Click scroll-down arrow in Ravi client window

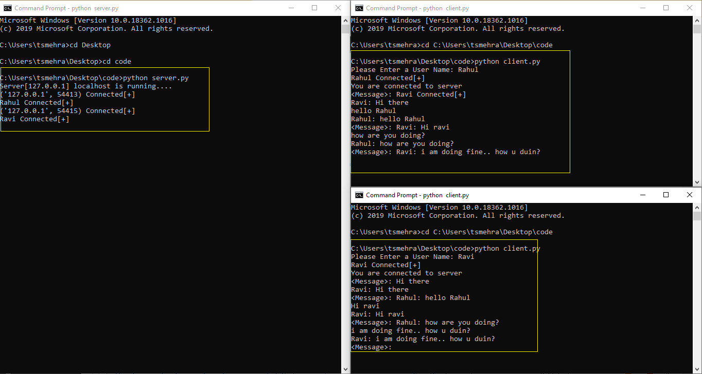697,369
